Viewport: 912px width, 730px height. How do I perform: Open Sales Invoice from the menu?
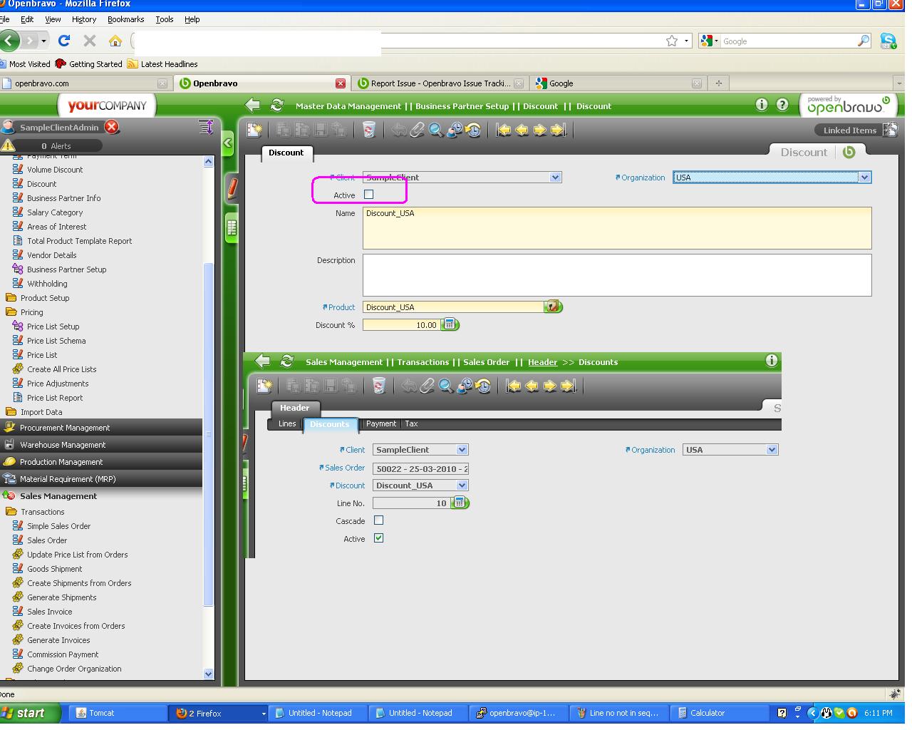coord(50,612)
